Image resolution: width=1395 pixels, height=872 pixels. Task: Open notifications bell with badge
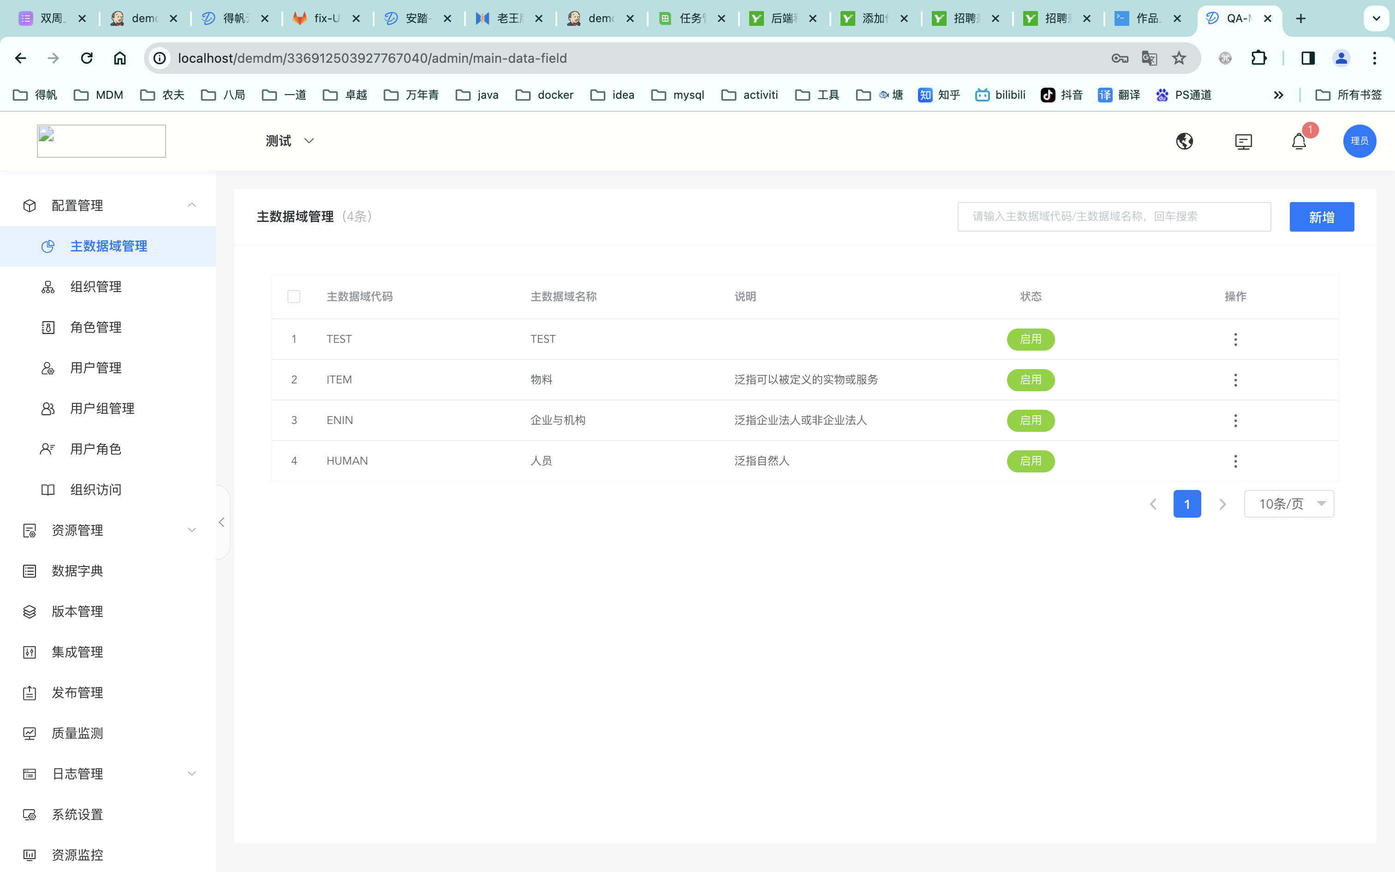[1299, 141]
